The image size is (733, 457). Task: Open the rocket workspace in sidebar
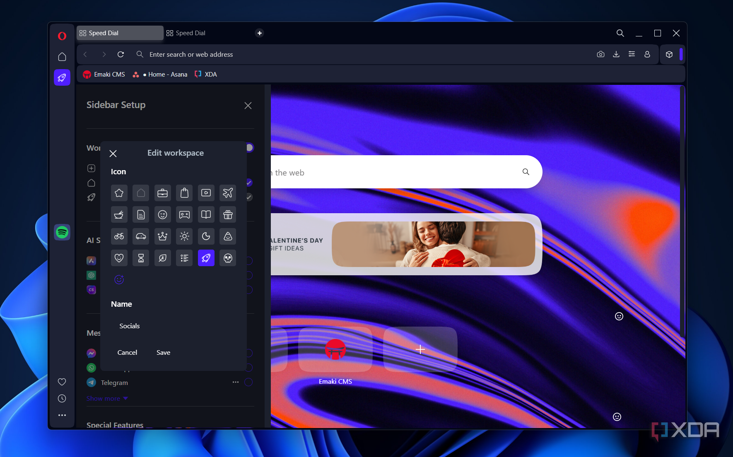click(x=62, y=77)
